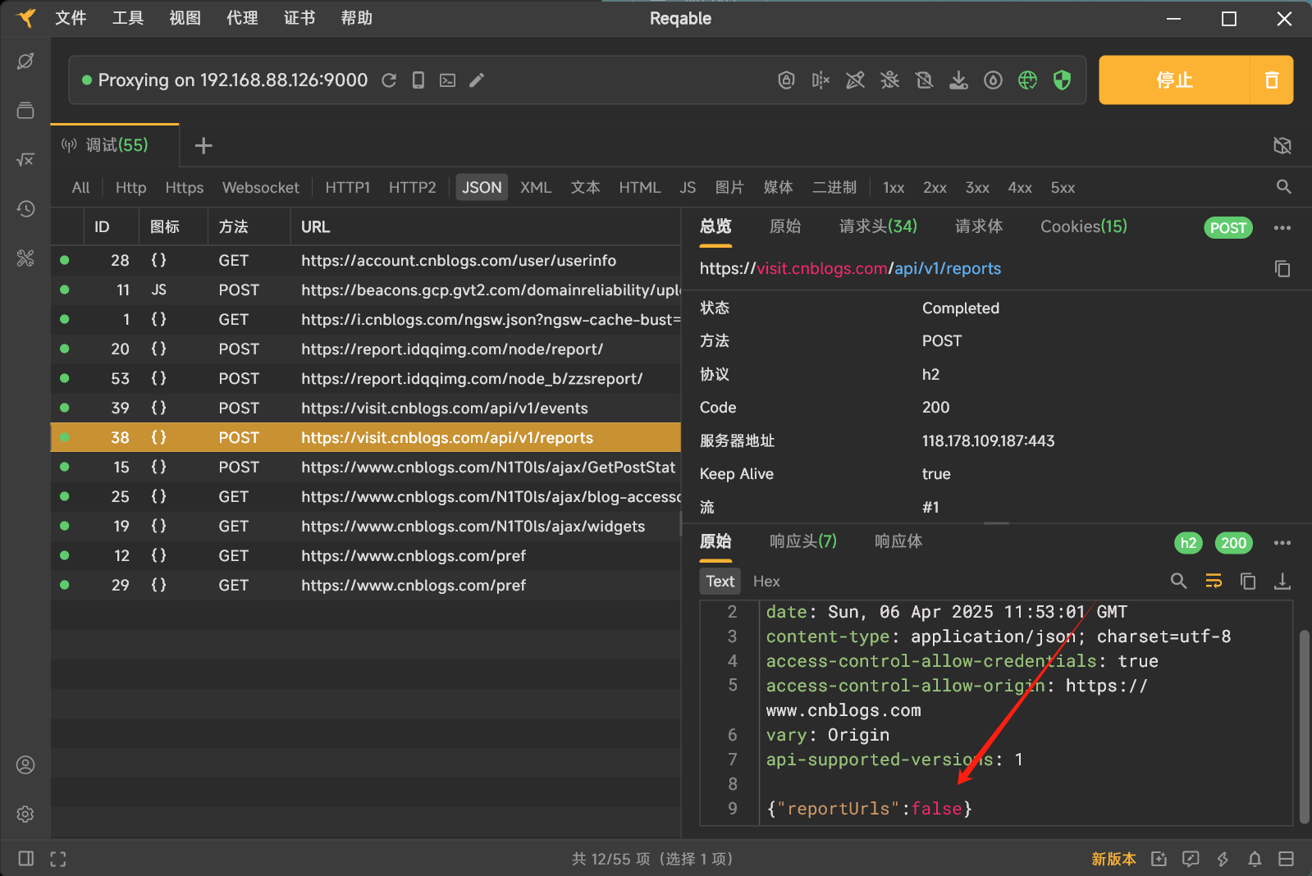
Task: Click the refresh icon beside the proxy address
Action: [x=389, y=80]
